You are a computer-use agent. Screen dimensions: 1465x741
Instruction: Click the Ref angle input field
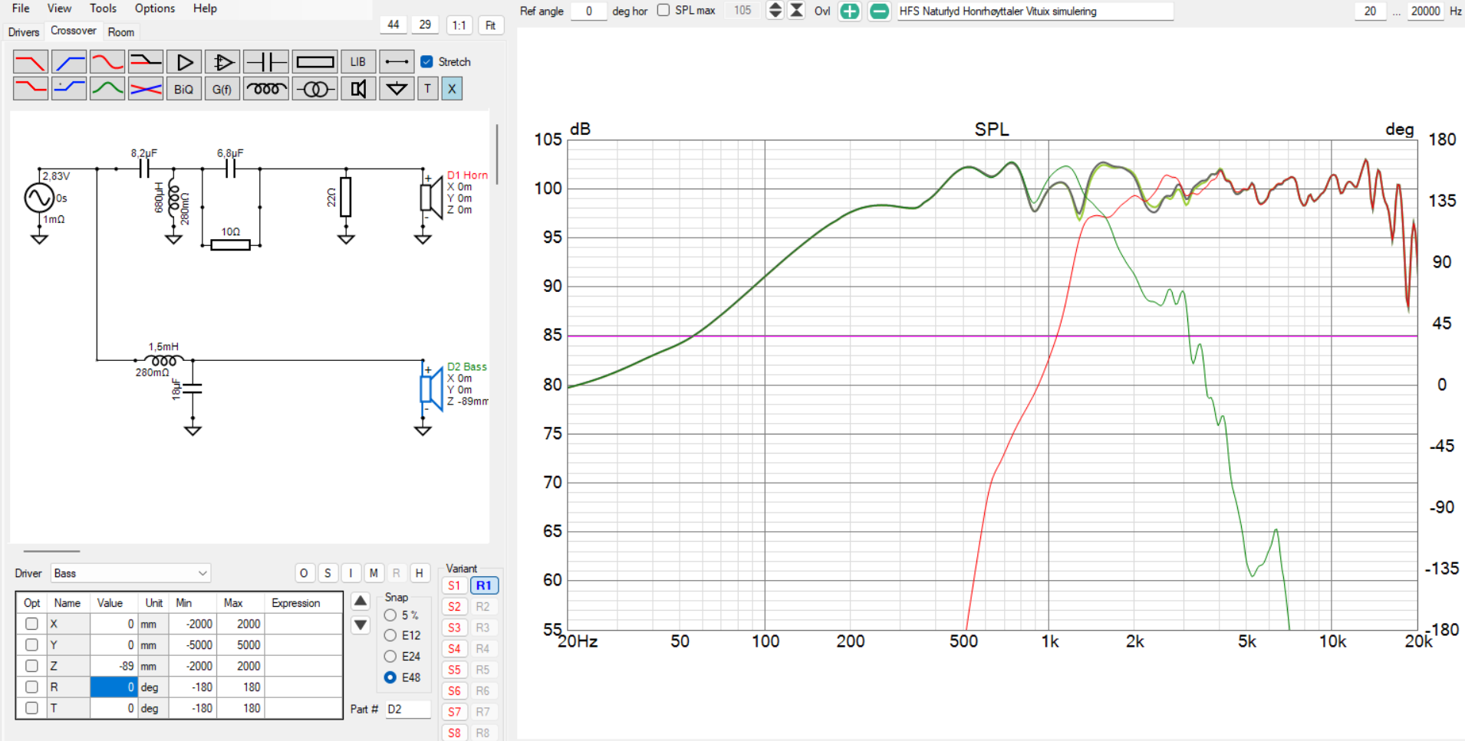pos(588,11)
